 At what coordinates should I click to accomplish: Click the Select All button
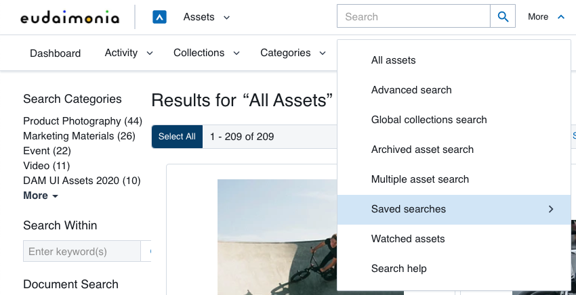click(177, 137)
